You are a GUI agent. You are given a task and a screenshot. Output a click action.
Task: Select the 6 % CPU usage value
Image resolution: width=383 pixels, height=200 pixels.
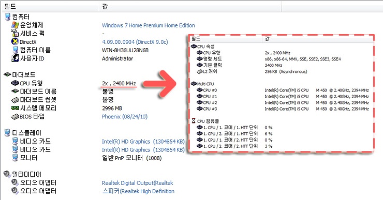tap(268, 134)
